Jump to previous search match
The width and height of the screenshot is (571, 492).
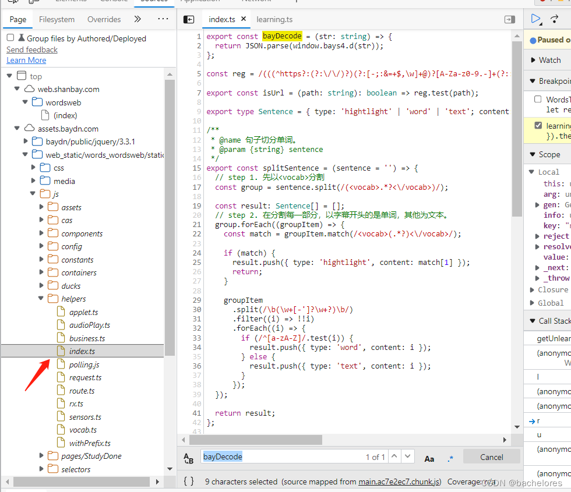(x=394, y=456)
